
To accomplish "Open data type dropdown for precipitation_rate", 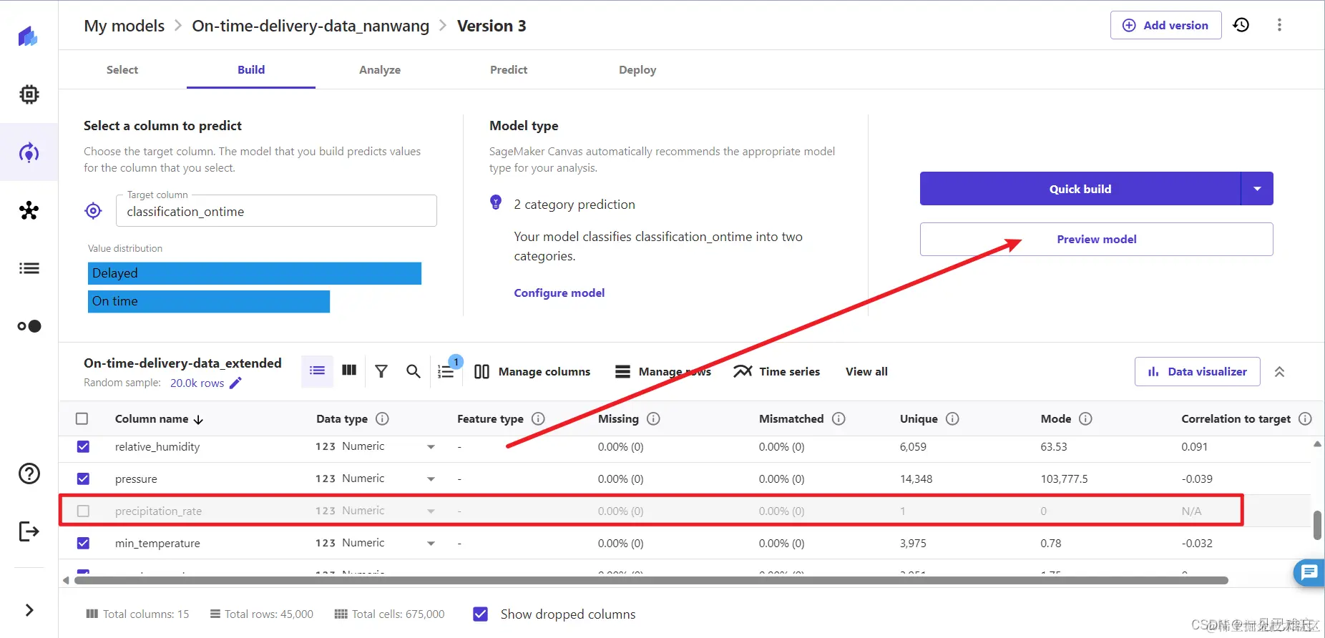I will pos(431,511).
